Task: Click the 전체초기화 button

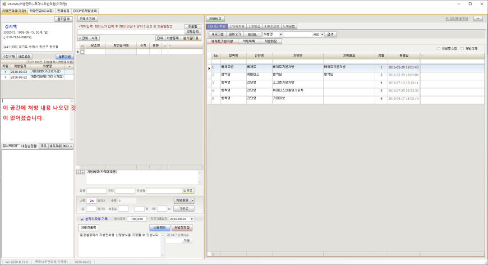Action: coord(87,19)
